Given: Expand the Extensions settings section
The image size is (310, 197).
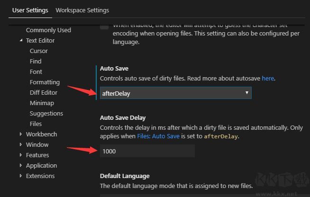Looking at the screenshot, I should pos(21,176).
